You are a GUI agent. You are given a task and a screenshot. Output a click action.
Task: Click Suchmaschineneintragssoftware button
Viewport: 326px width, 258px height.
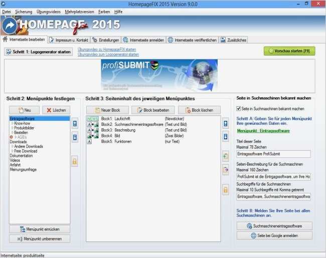[x=274, y=226]
